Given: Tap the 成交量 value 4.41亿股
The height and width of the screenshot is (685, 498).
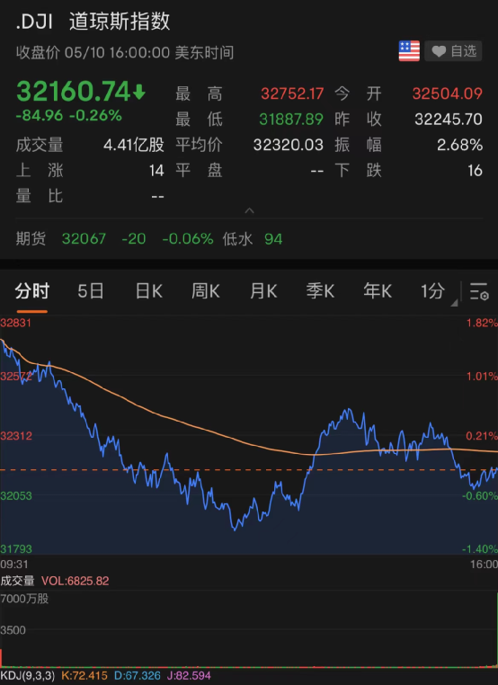Looking at the screenshot, I should pos(134,145).
